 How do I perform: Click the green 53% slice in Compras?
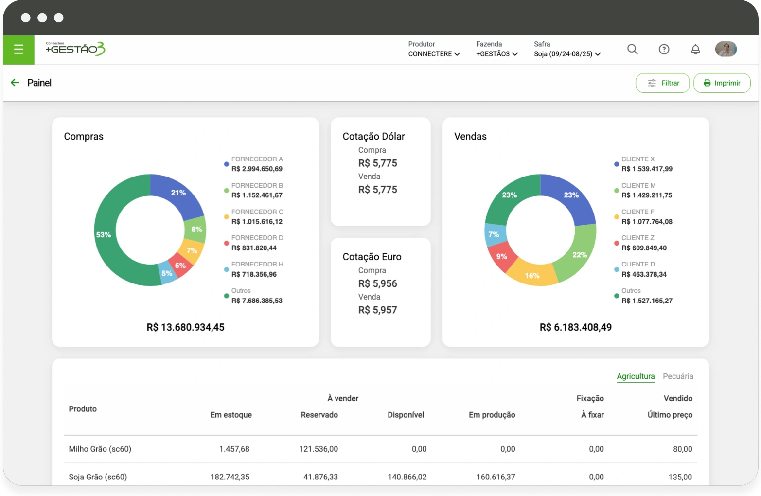pyautogui.click(x=104, y=234)
